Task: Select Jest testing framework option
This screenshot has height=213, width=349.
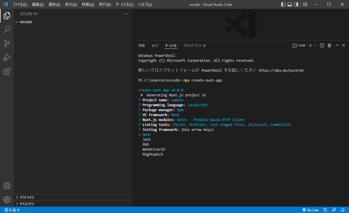Action: (x=147, y=140)
